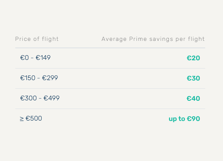Click the word 'savings' in the header
223x161 pixels.
click(161, 39)
